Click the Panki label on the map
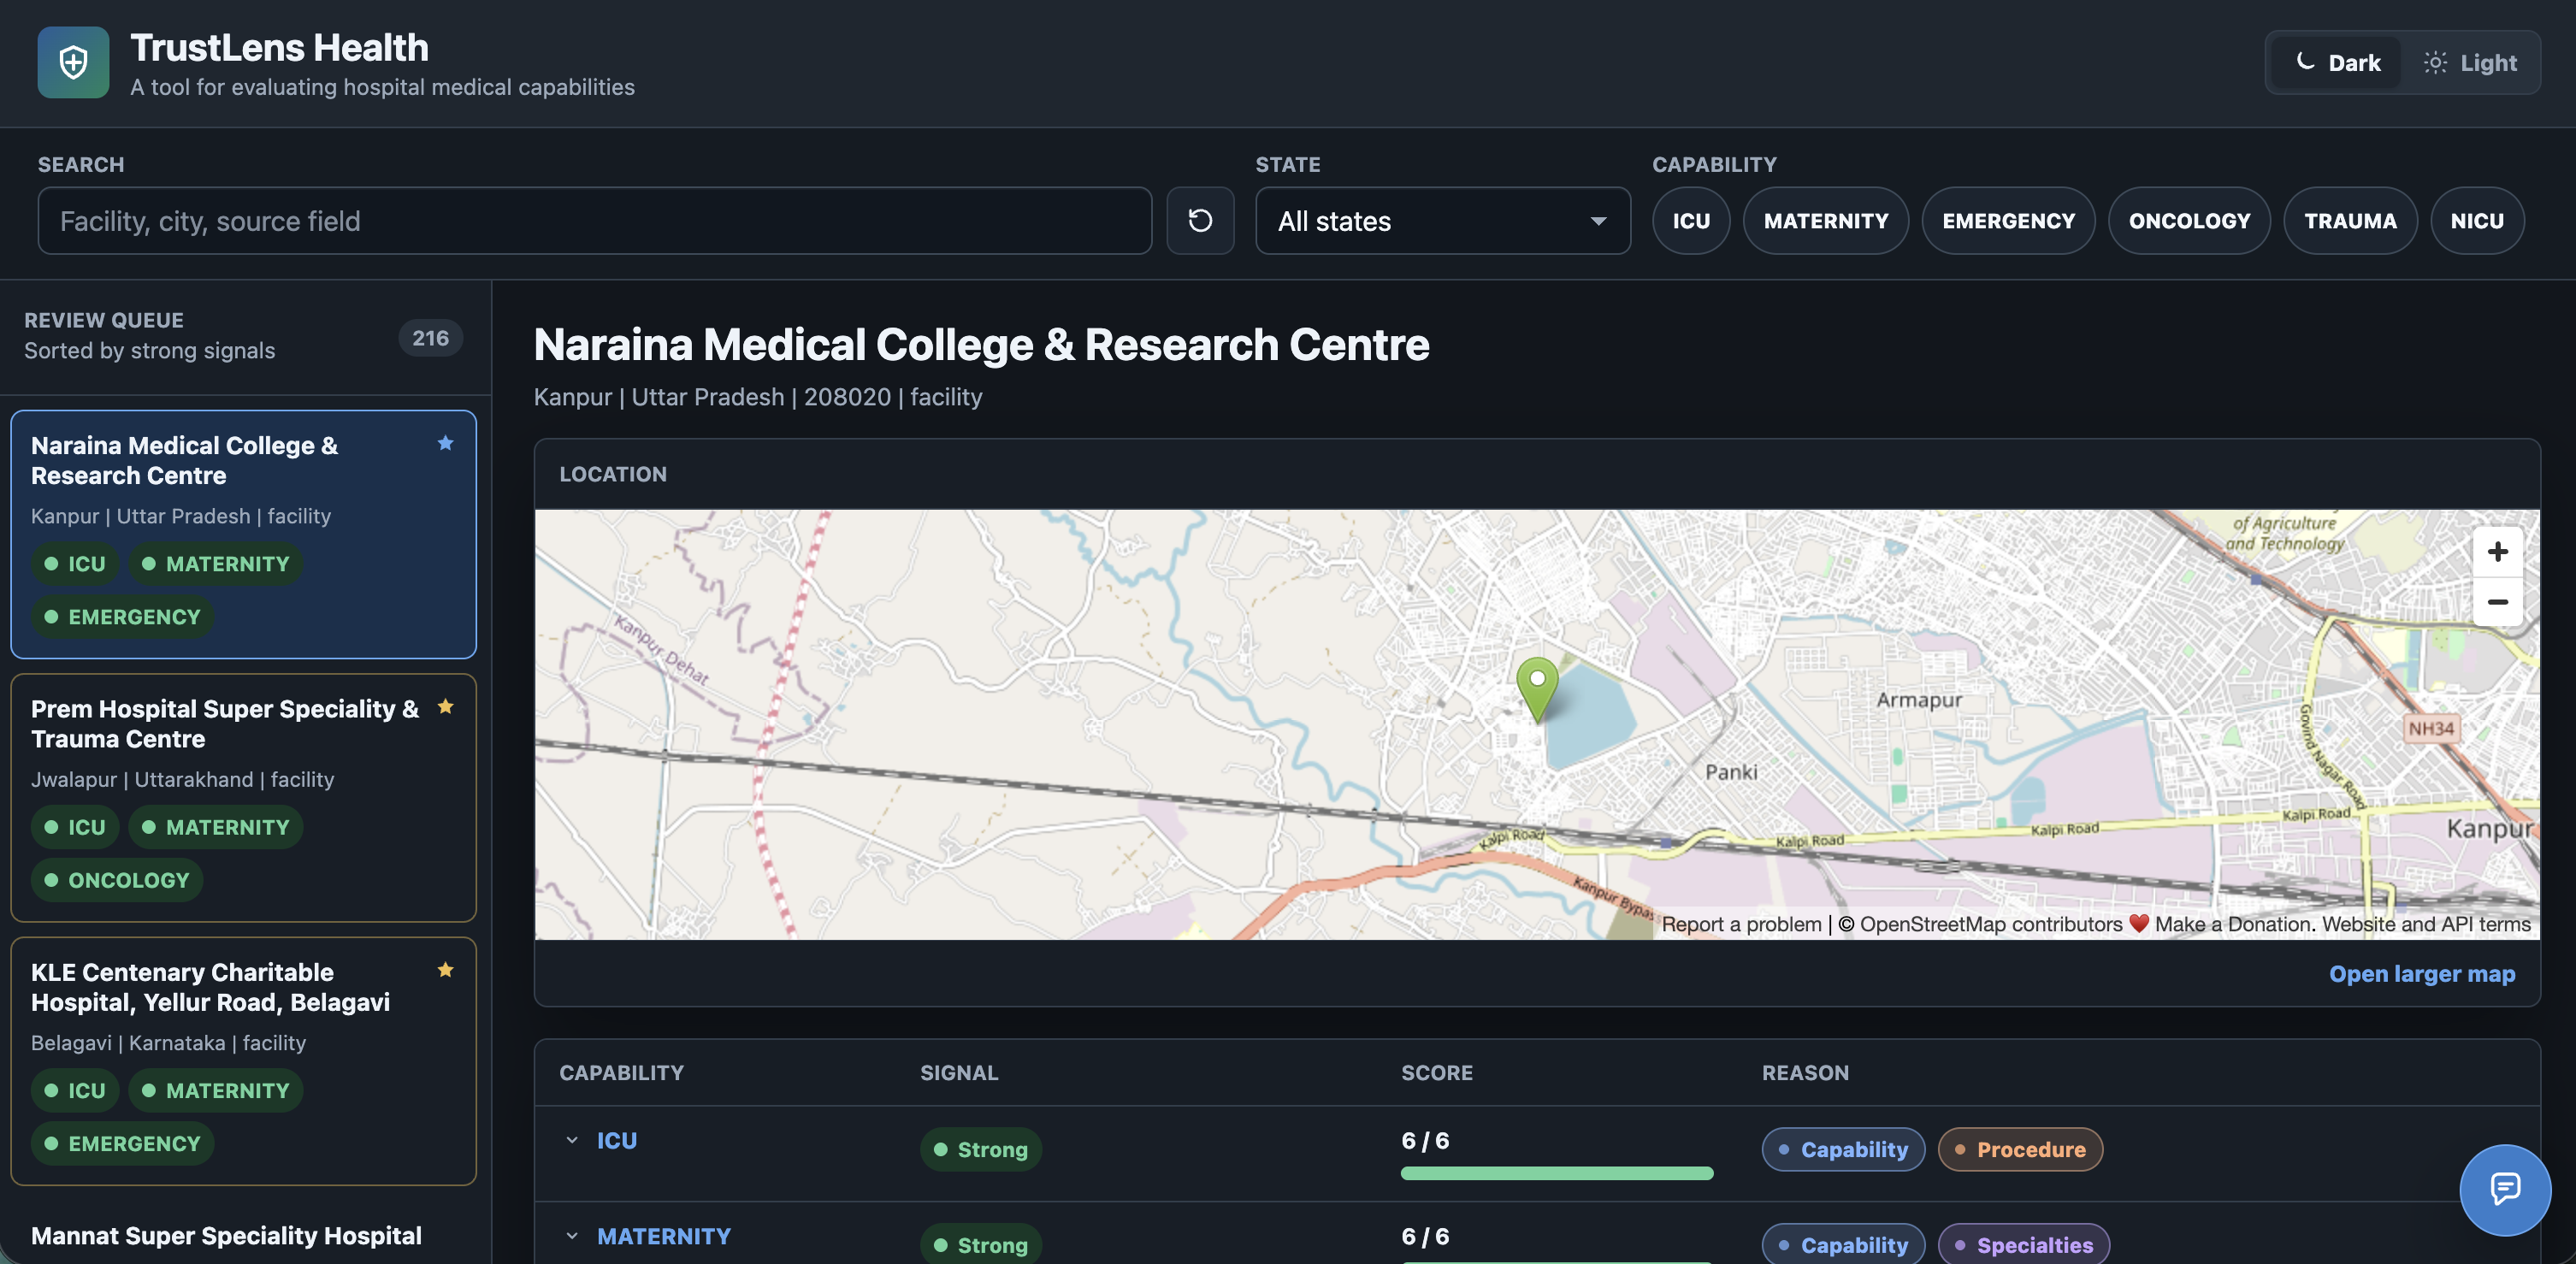 coord(1731,772)
